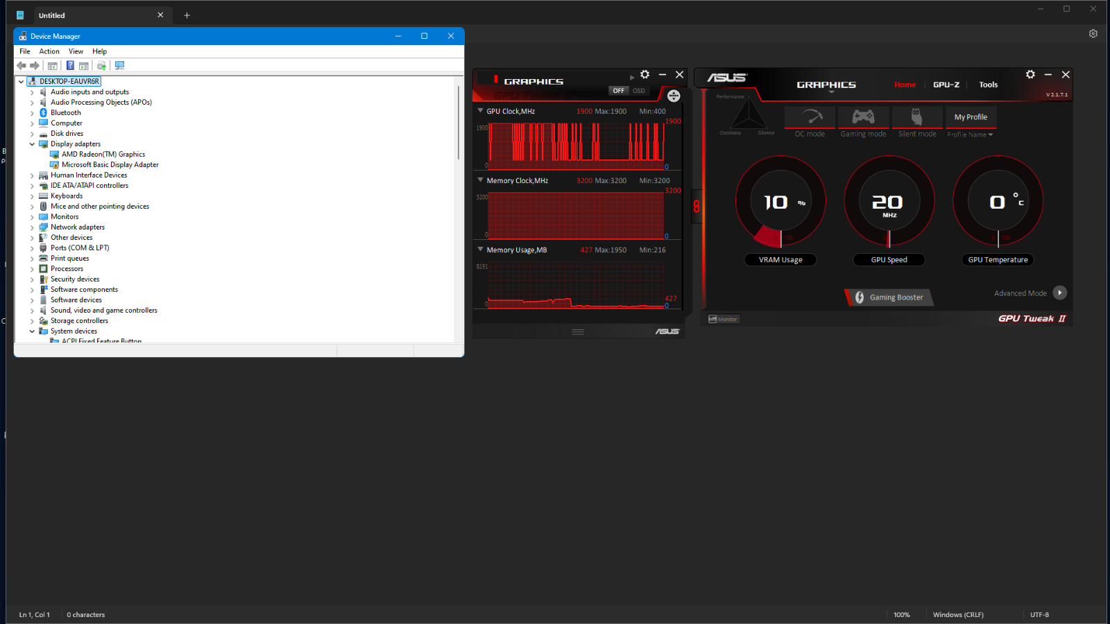Click the Notepad settings gear icon
This screenshot has height=624, width=1110.
pos(1093,33)
